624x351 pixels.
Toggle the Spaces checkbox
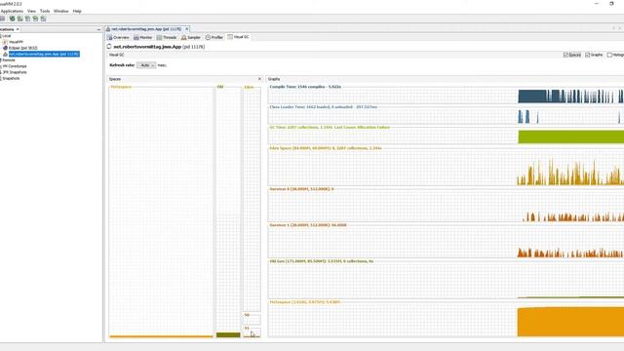coord(565,55)
